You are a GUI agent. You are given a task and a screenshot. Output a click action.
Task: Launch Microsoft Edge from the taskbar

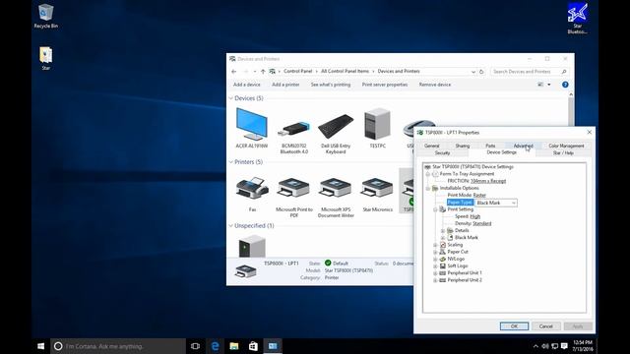(x=215, y=346)
